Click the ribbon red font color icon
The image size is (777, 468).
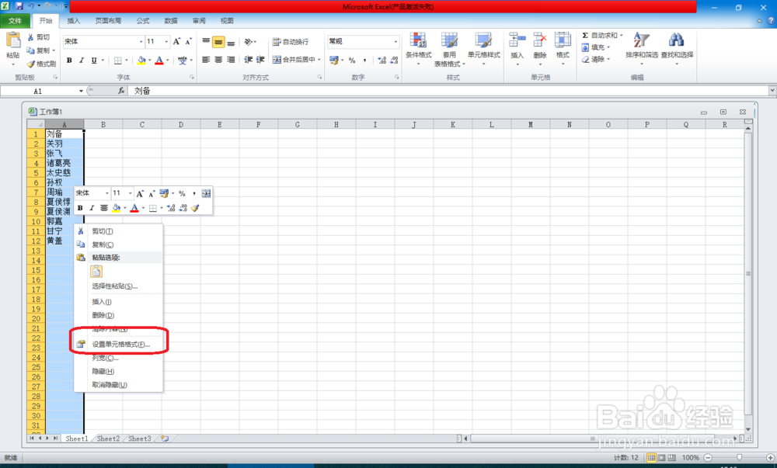point(159,61)
